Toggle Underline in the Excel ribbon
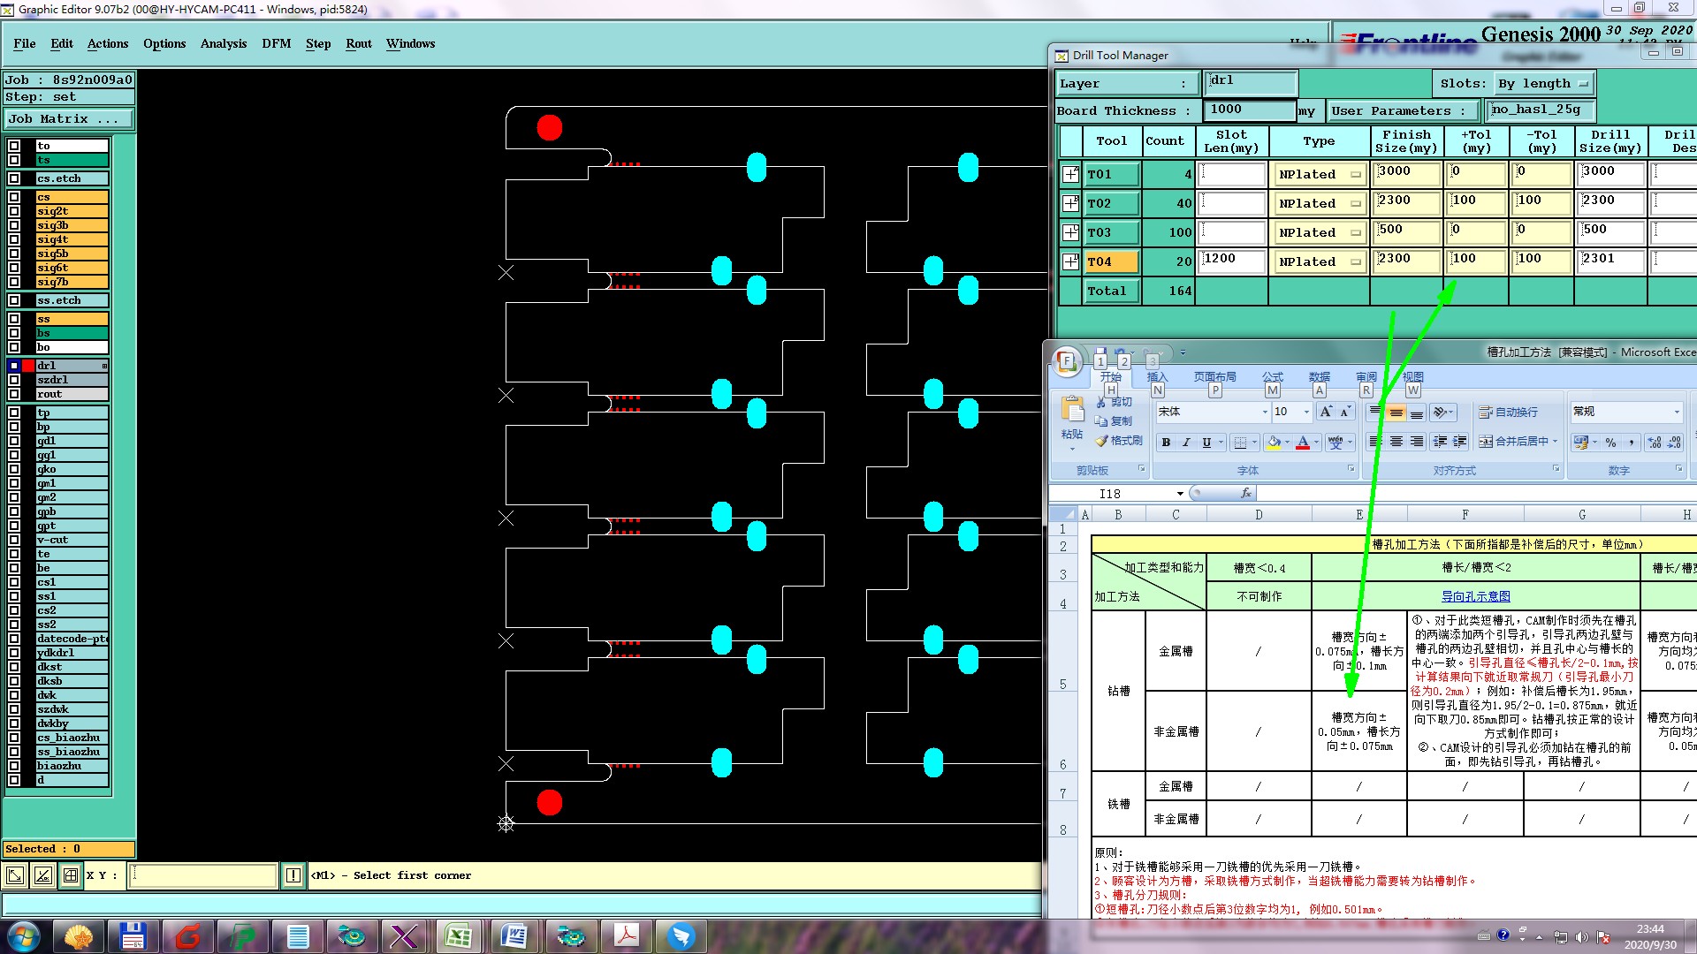 click(x=1206, y=442)
